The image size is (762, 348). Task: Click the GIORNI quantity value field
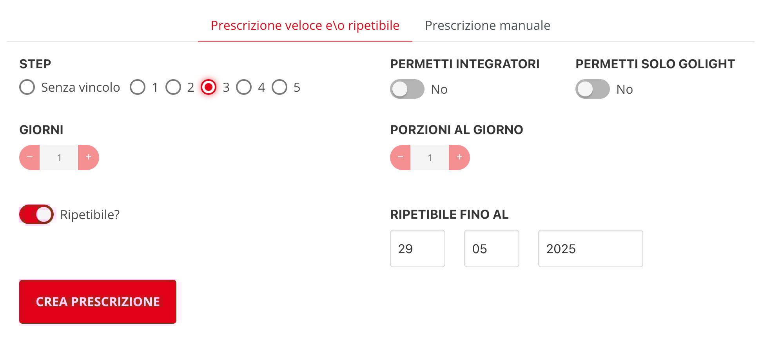[x=59, y=158]
